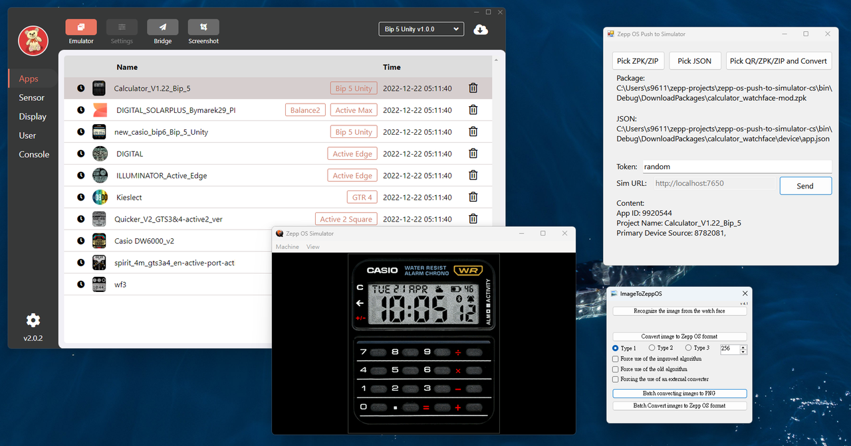Select the Type 2 radio button
The width and height of the screenshot is (851, 446).
tap(652, 348)
